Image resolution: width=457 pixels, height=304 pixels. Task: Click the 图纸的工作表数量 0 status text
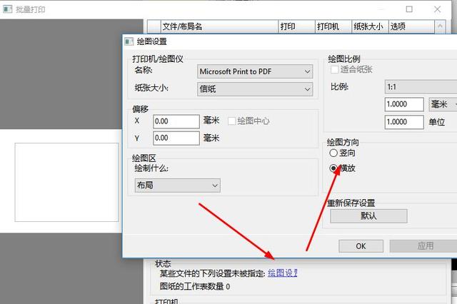click(x=195, y=287)
